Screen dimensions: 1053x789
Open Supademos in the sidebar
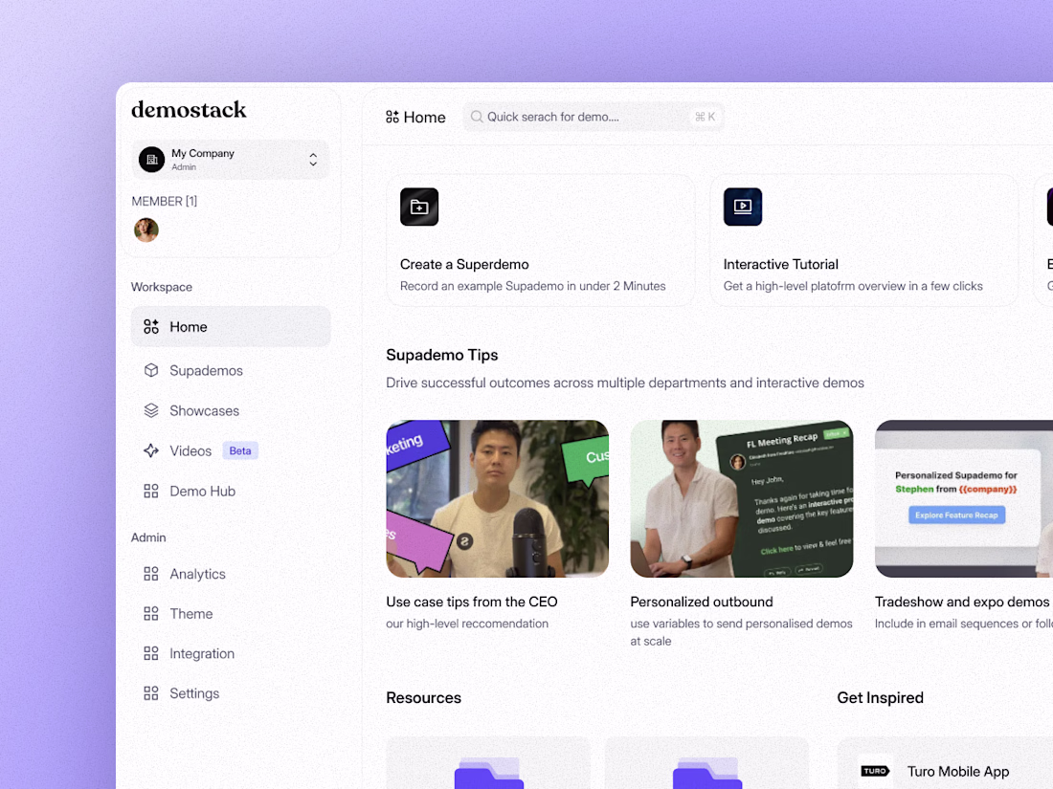point(206,370)
